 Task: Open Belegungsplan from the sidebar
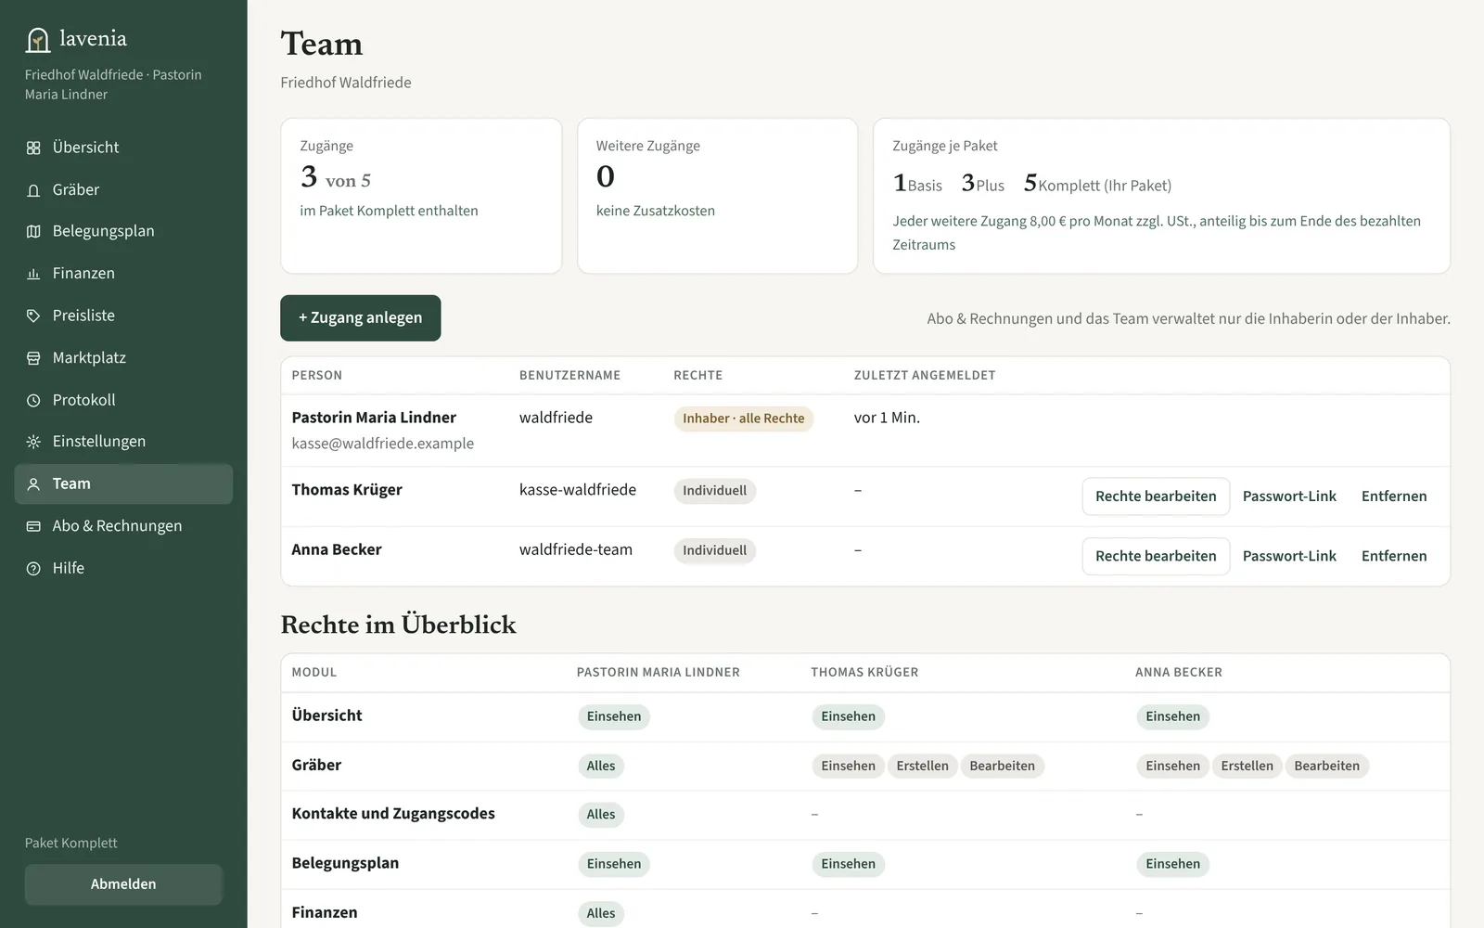(123, 231)
